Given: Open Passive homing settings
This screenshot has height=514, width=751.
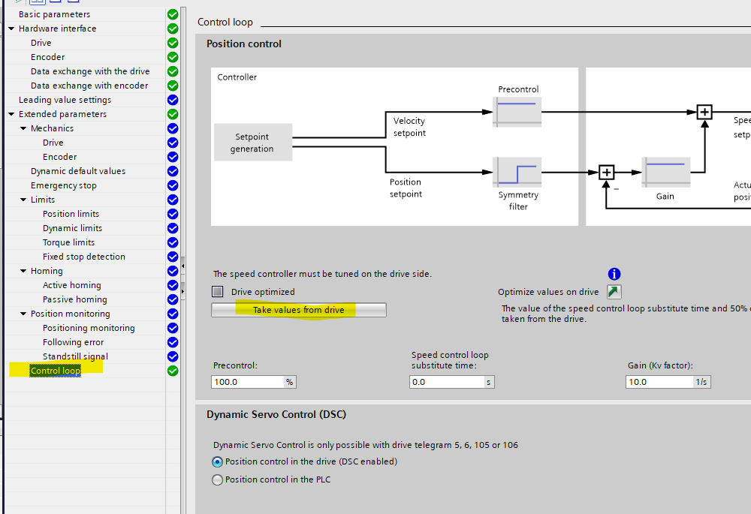Looking at the screenshot, I should pyautogui.click(x=74, y=299).
